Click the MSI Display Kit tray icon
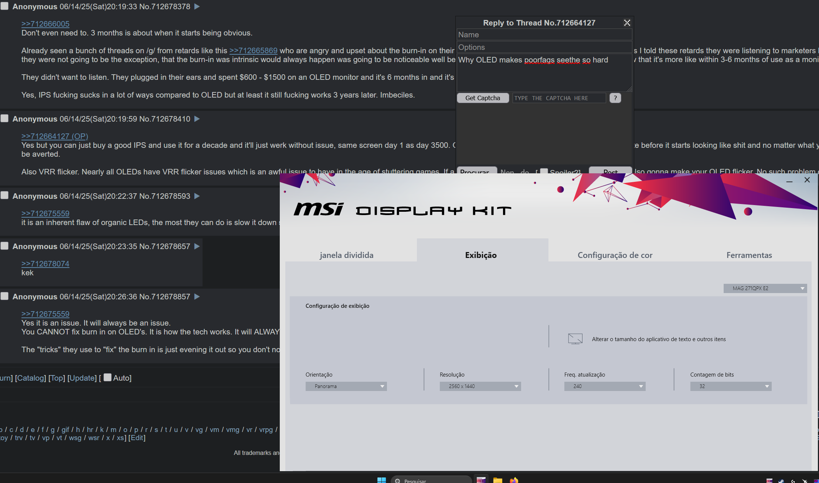The image size is (819, 483). (x=769, y=481)
